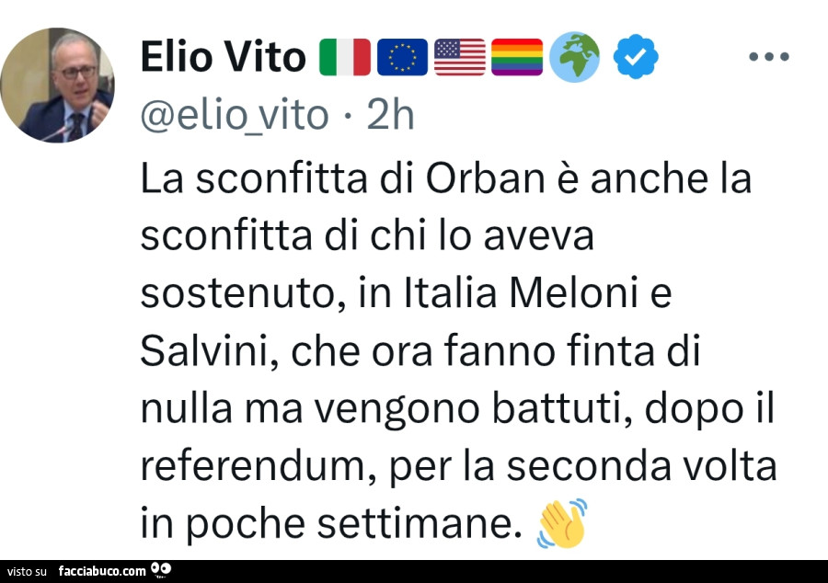Viewport: 828px width, 583px height.
Task: Visit the facciabuco.com watermark link
Action: click(x=101, y=571)
